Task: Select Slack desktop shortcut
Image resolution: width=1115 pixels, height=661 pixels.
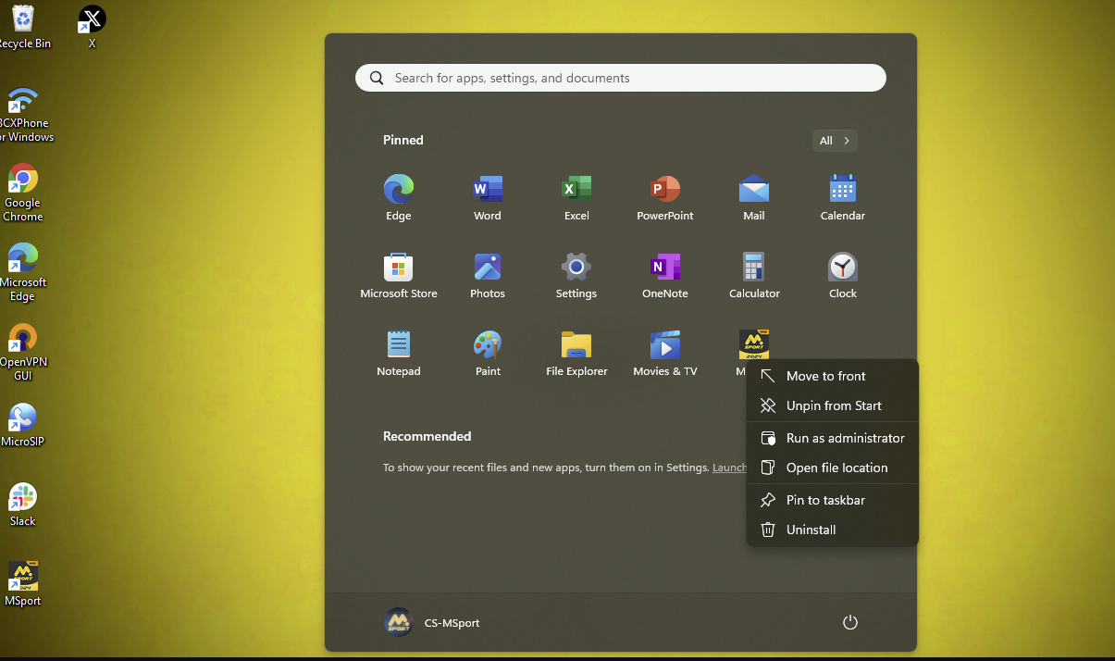Action: (22, 505)
